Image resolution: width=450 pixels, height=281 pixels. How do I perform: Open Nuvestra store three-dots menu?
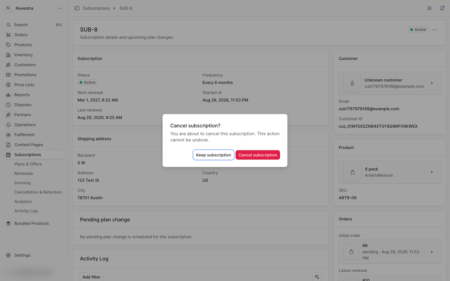(60, 8)
